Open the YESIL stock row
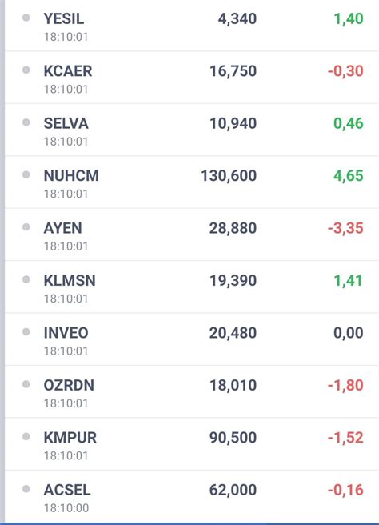The height and width of the screenshot is (525, 379). pyautogui.click(x=192, y=26)
